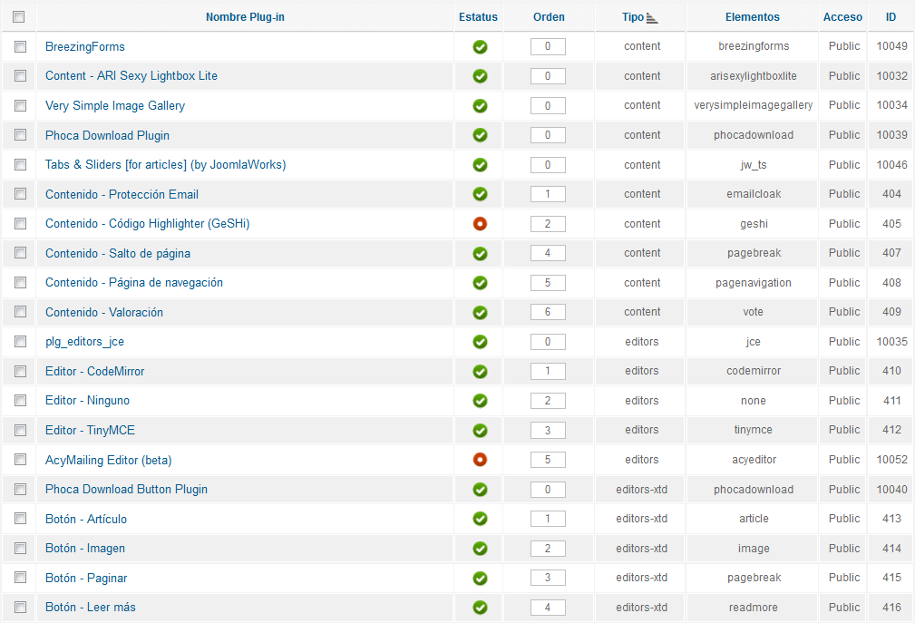Select checkbox for Contenido - Protección Email
This screenshot has height=623, width=915.
(x=21, y=194)
